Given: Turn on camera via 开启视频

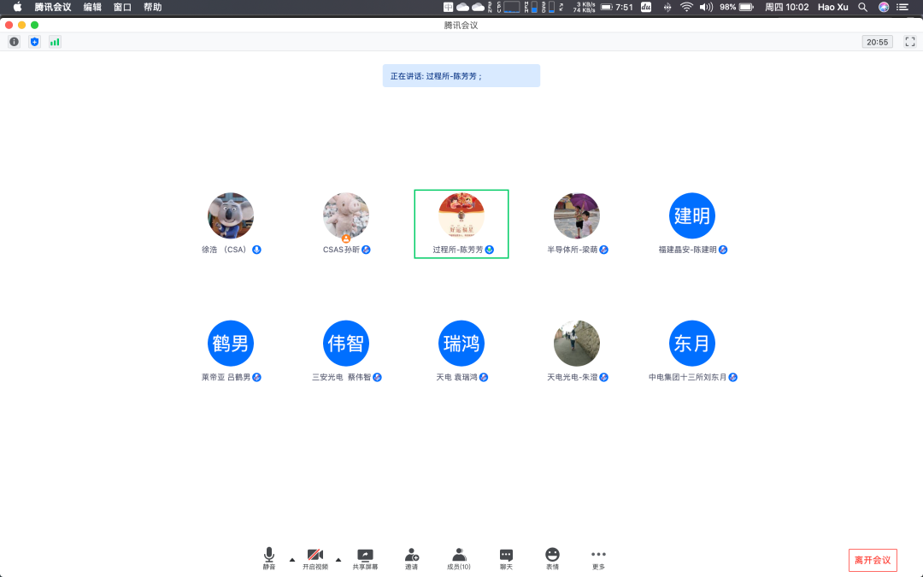Looking at the screenshot, I should tap(315, 558).
